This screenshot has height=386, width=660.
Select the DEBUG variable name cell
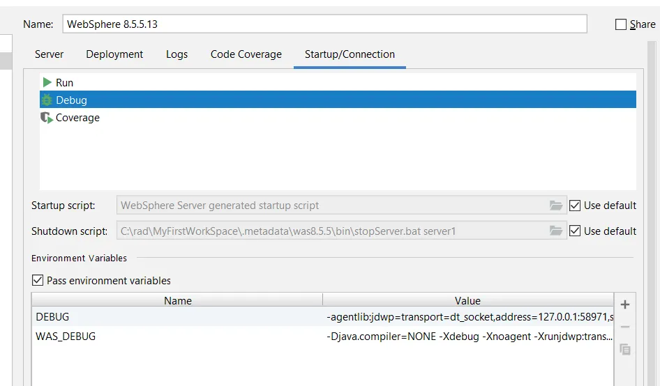click(x=177, y=316)
